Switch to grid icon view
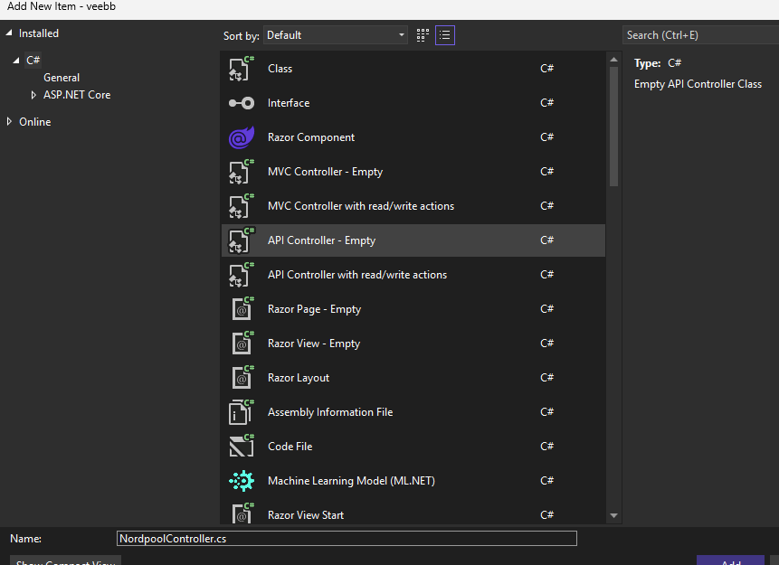Image resolution: width=779 pixels, height=565 pixels. pos(423,35)
